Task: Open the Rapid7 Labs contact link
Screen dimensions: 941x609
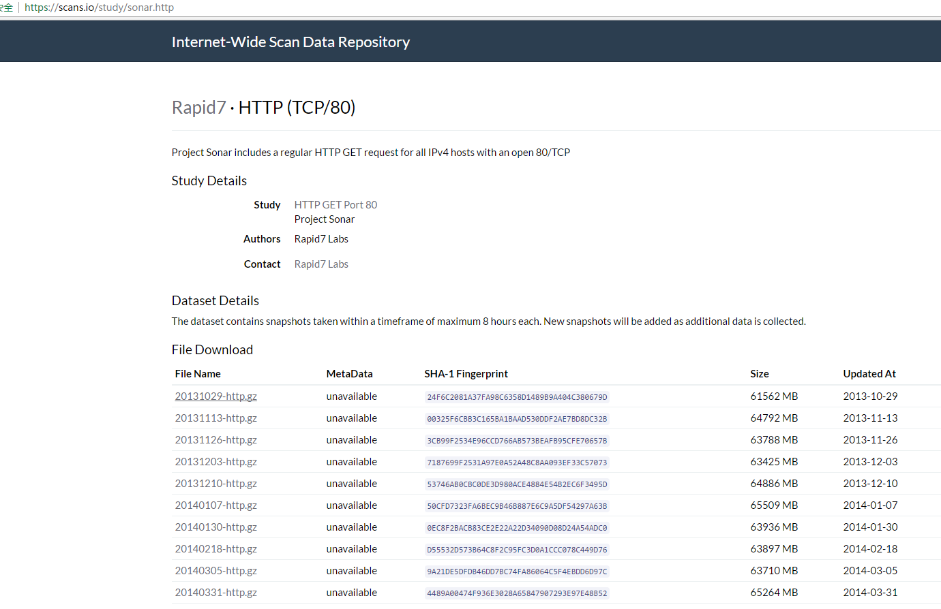Action: point(321,264)
